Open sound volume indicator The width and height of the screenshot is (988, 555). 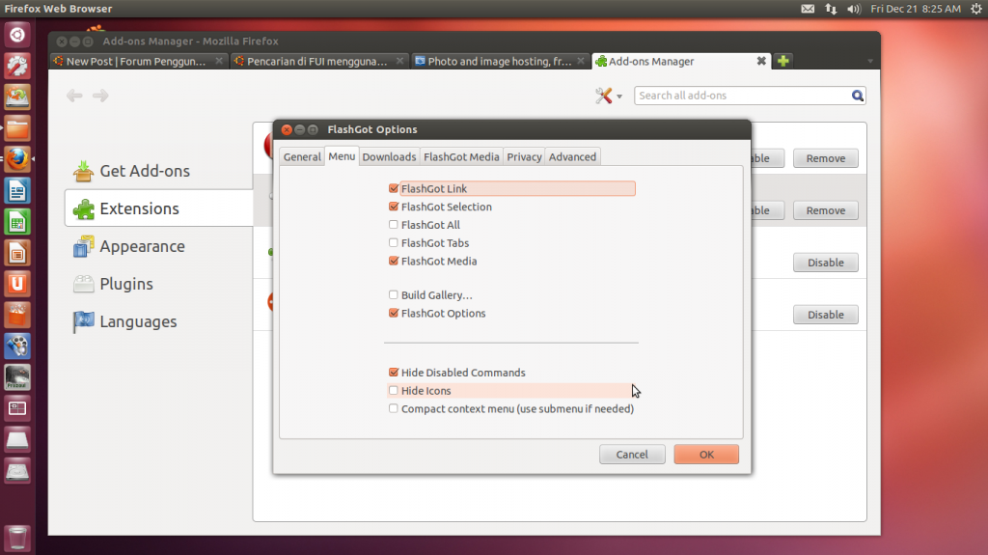[x=854, y=9]
